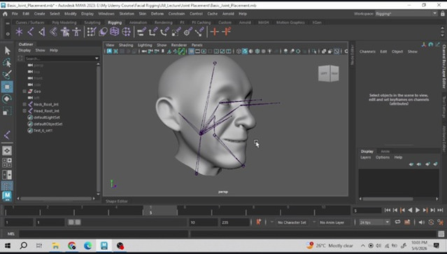447x254 pixels.
Task: Click the Create Lattice shelf icon
Action: 114,31
